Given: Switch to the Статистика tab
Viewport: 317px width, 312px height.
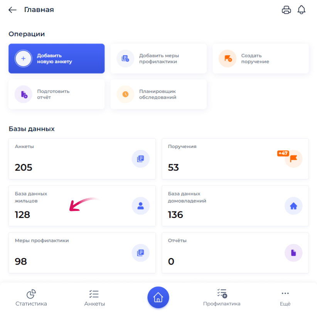Looking at the screenshot, I should [x=31, y=298].
